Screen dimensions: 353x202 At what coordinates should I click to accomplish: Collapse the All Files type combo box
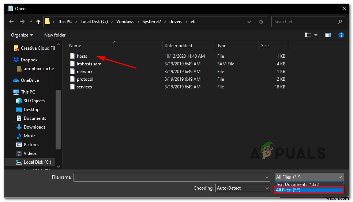(309, 177)
